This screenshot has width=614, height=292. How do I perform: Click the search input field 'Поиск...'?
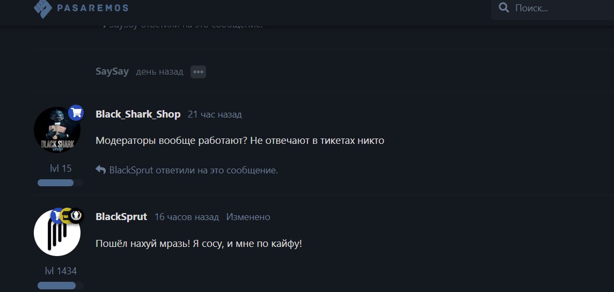562,8
